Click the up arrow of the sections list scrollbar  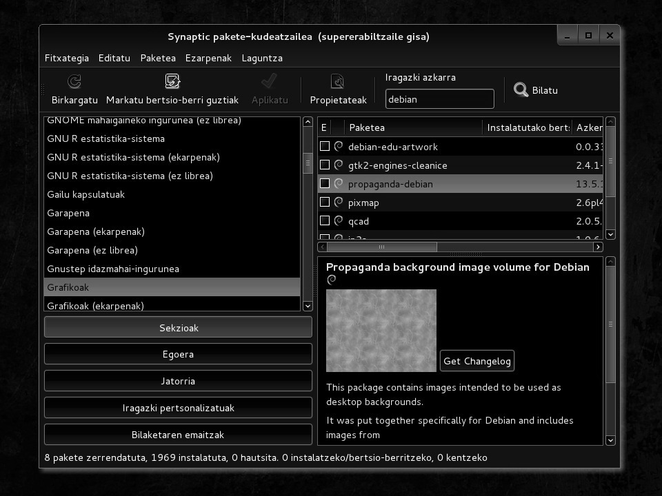(x=308, y=122)
